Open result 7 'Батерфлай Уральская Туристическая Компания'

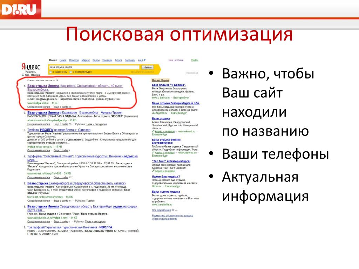click(x=70, y=227)
